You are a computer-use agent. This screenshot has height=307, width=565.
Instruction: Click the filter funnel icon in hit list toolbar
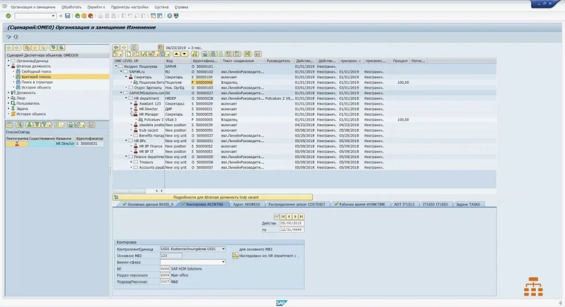click(45, 125)
